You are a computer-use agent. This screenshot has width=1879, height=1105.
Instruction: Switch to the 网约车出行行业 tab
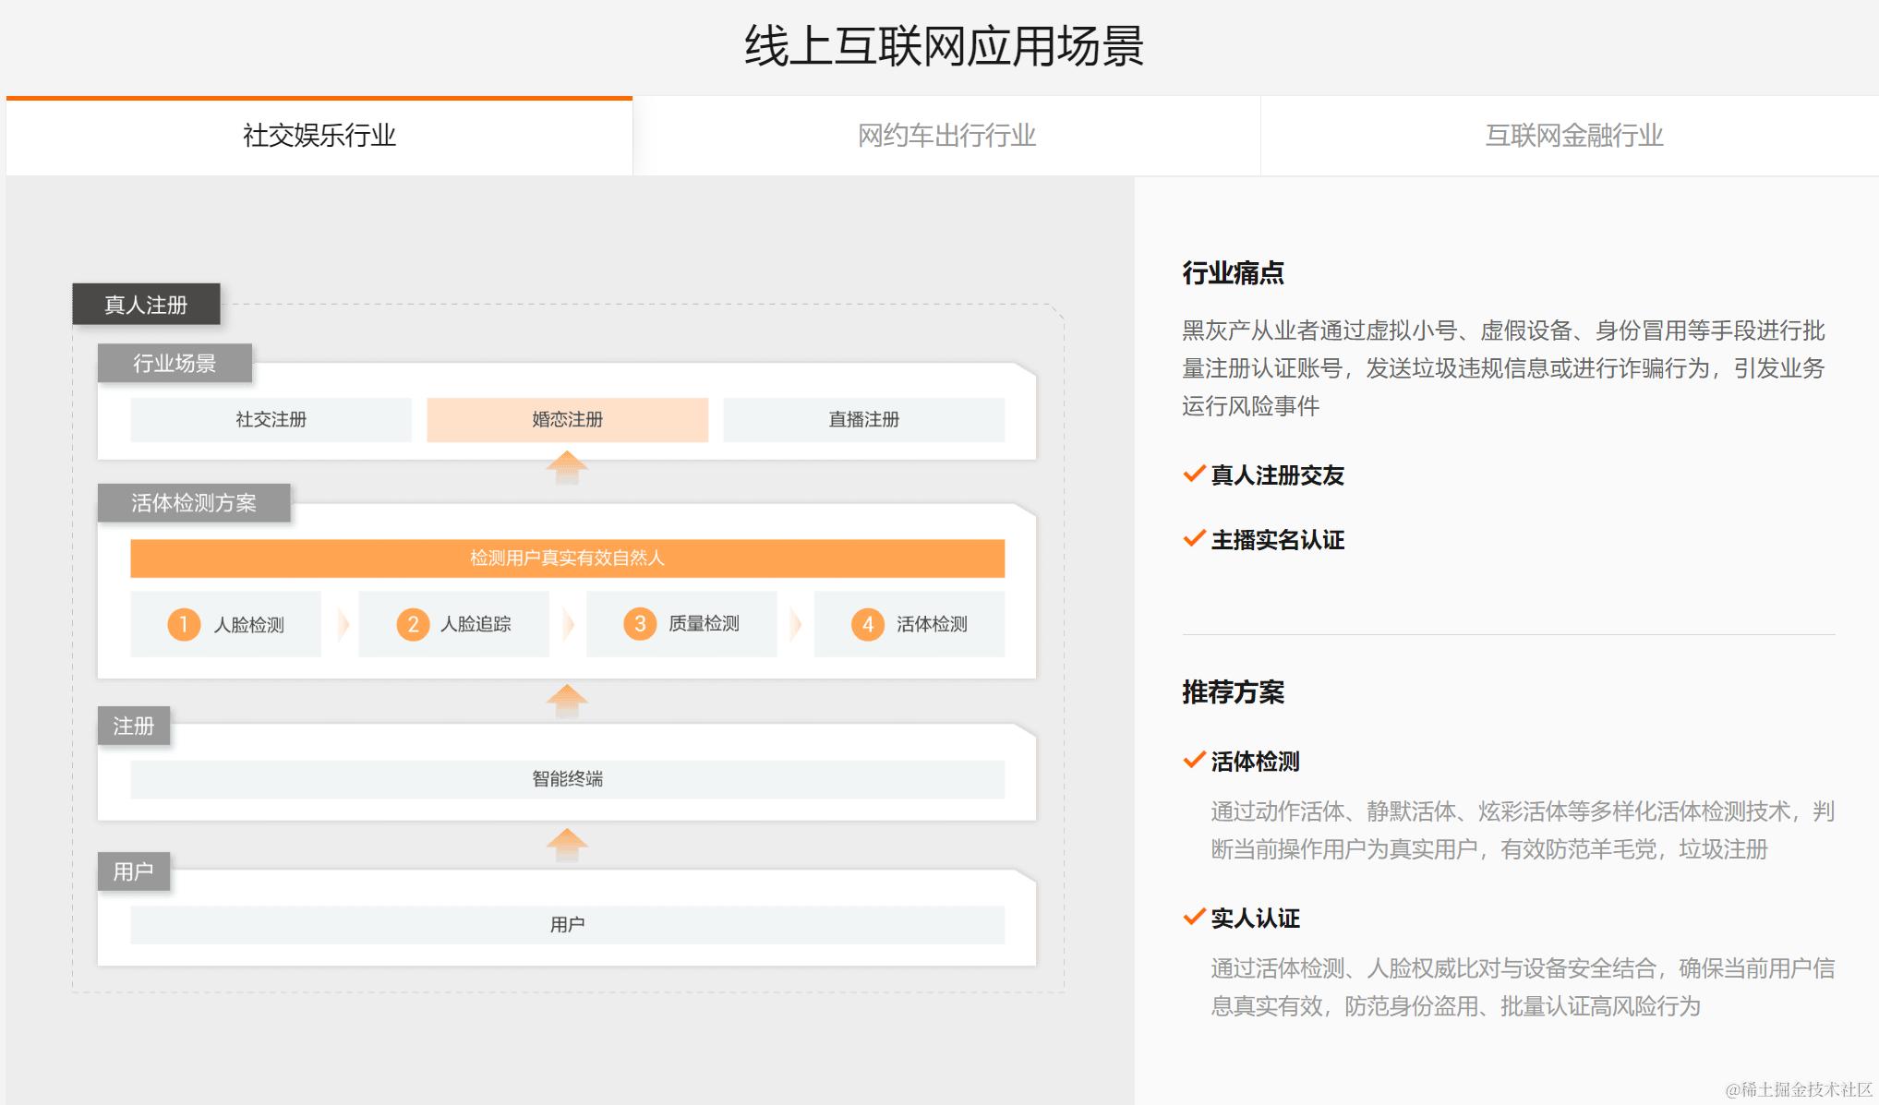click(946, 136)
